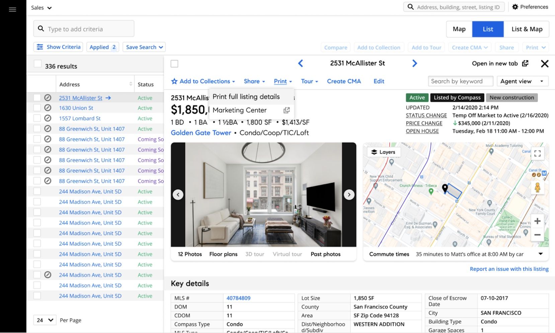Zoom out on the map
This screenshot has height=333, width=555.
pyautogui.click(x=537, y=235)
